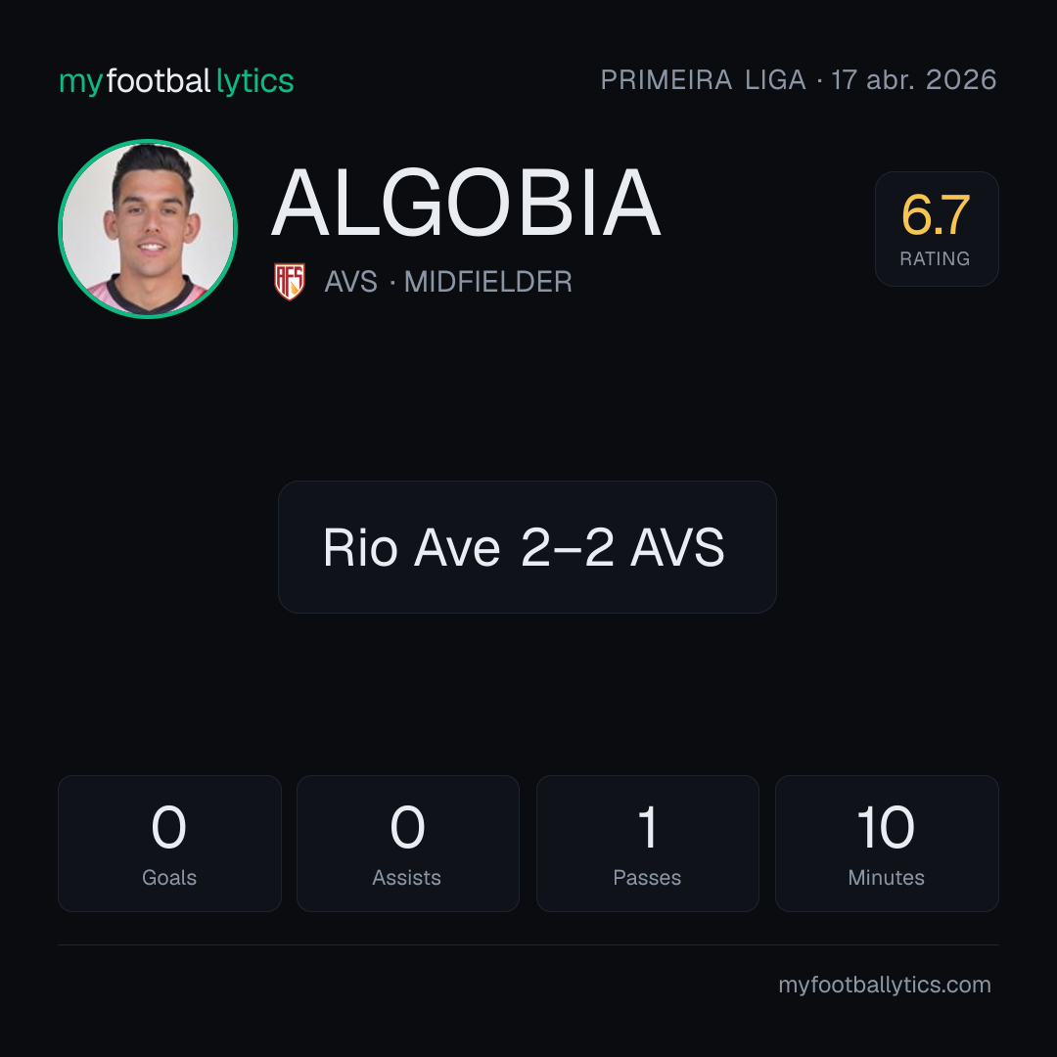Click the ALGOBIA player name
Screen dimensions: 1057x1057
(x=466, y=203)
